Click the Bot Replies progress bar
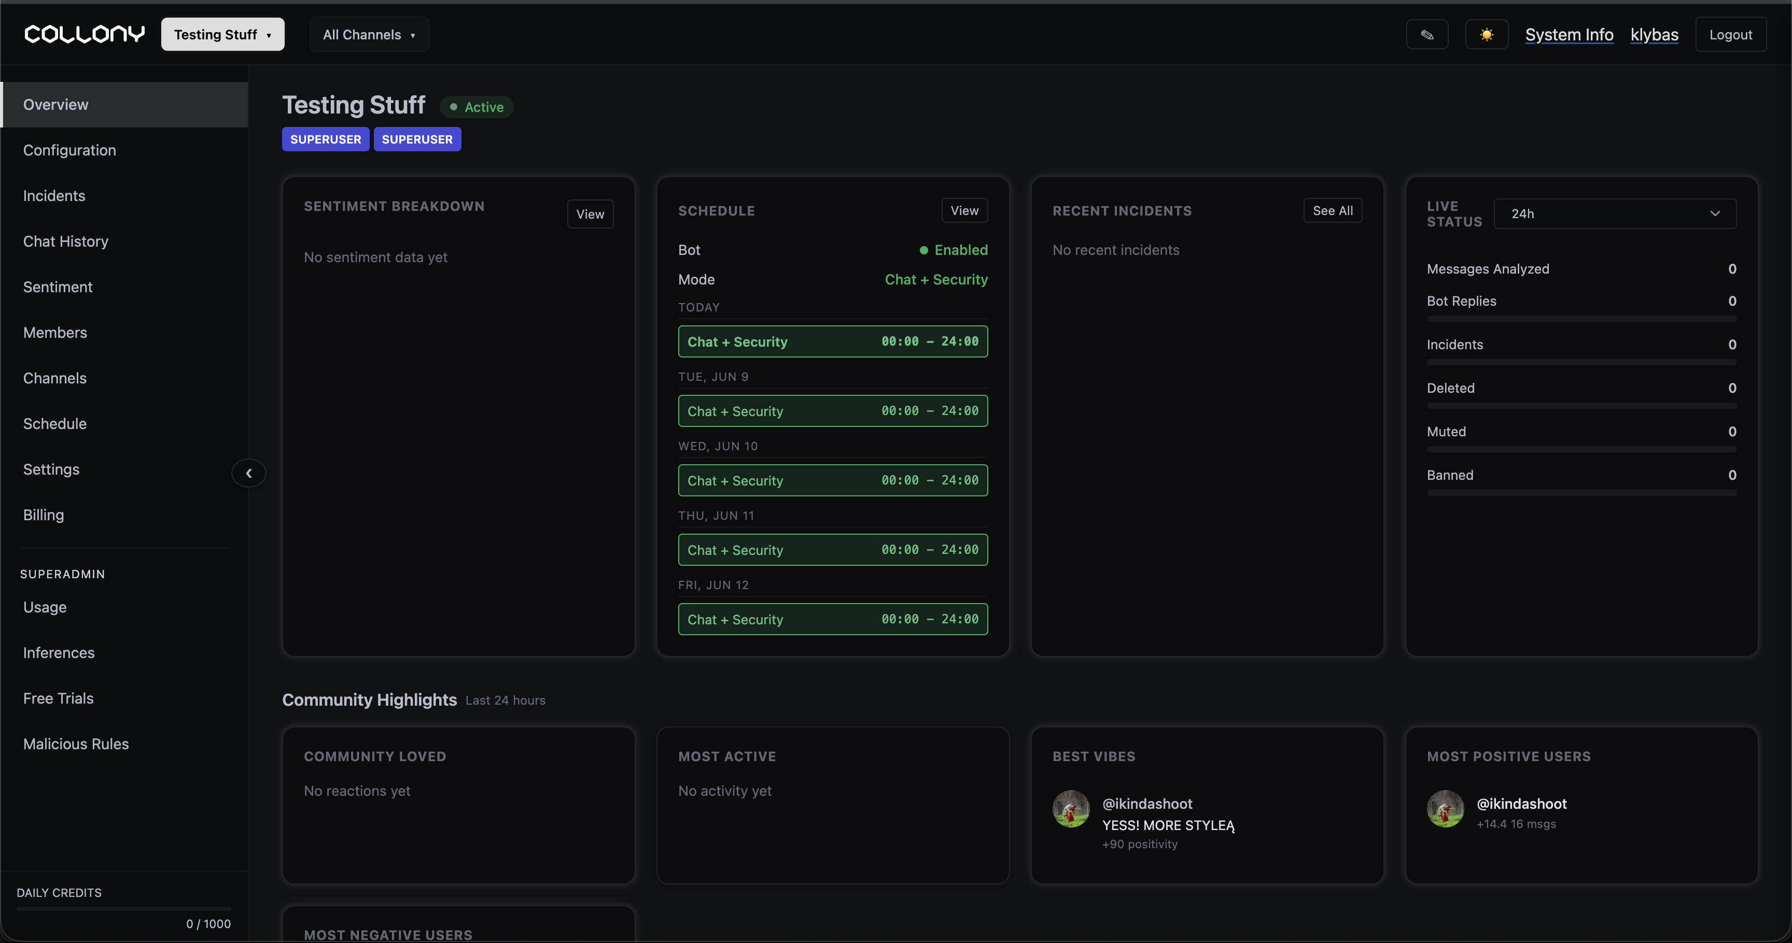 click(x=1581, y=319)
